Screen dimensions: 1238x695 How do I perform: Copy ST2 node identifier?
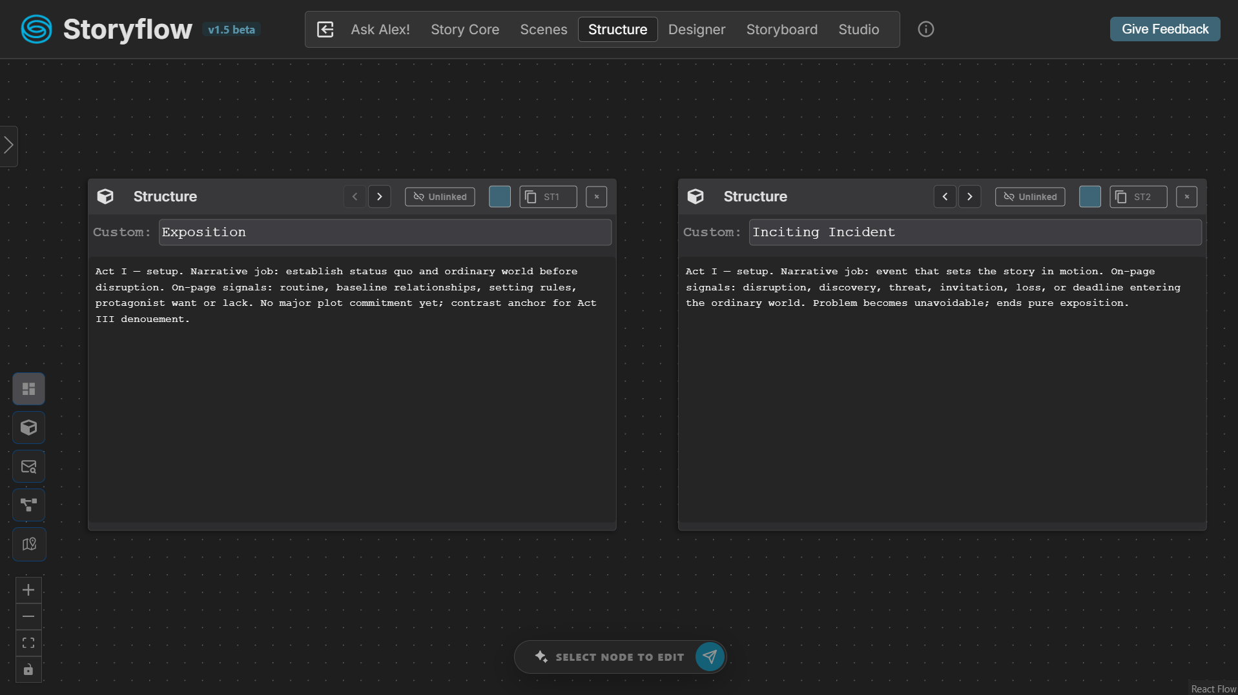1139,197
